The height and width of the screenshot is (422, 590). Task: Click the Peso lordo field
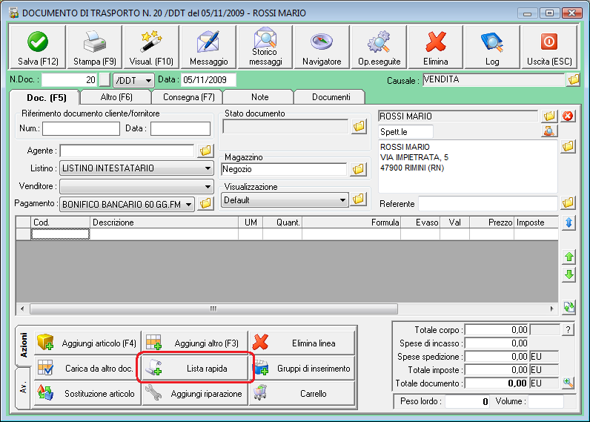point(467,401)
